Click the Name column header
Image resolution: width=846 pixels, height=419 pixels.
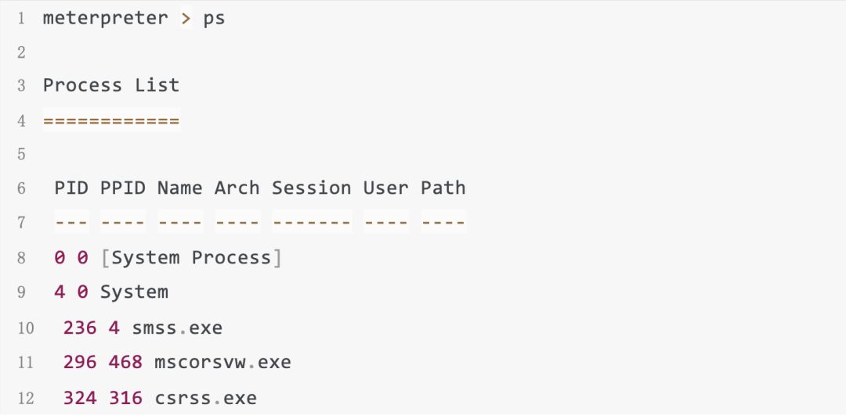coord(179,188)
